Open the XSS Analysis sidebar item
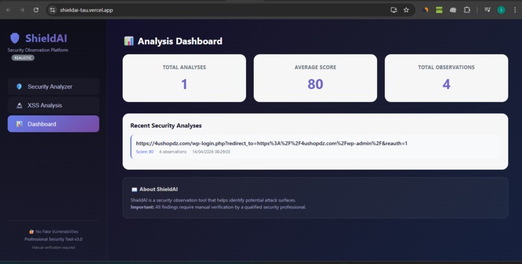This screenshot has height=264, width=522. point(53,105)
